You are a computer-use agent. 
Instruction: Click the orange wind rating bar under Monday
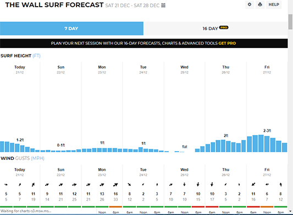115,207
